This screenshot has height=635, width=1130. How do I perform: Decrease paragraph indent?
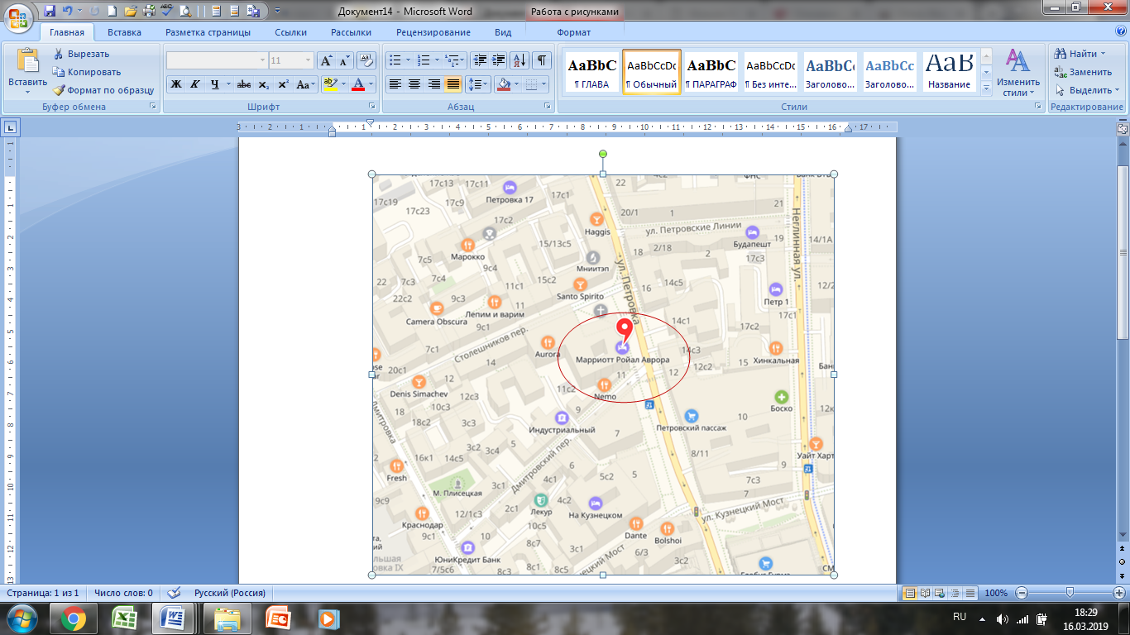[479, 60]
